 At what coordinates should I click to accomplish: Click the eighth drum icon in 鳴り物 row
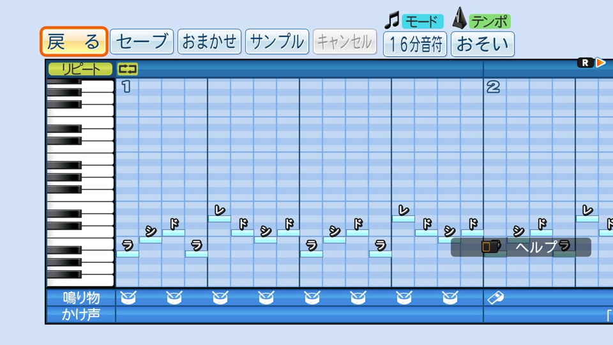point(450,298)
